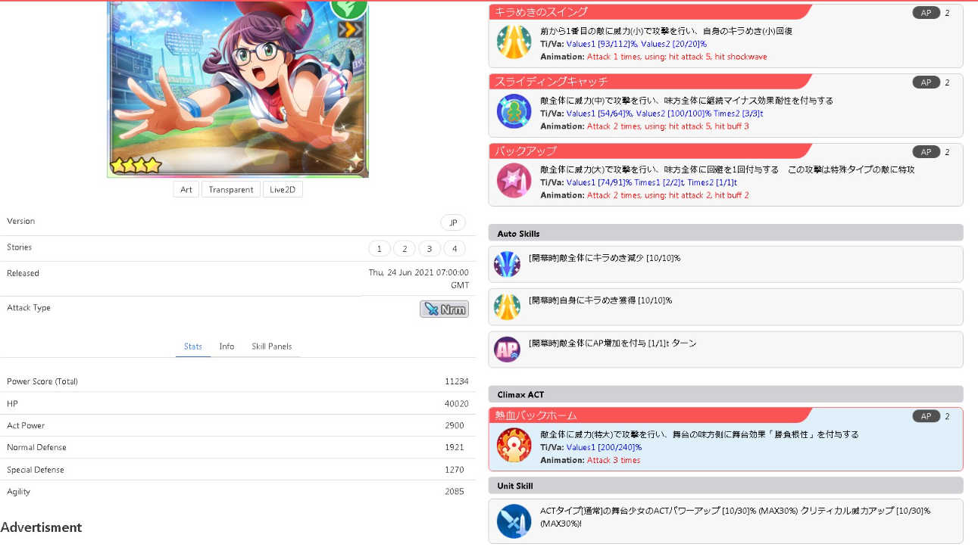Click the バックアップ pink star skill icon
978x547 pixels.
coord(514,181)
